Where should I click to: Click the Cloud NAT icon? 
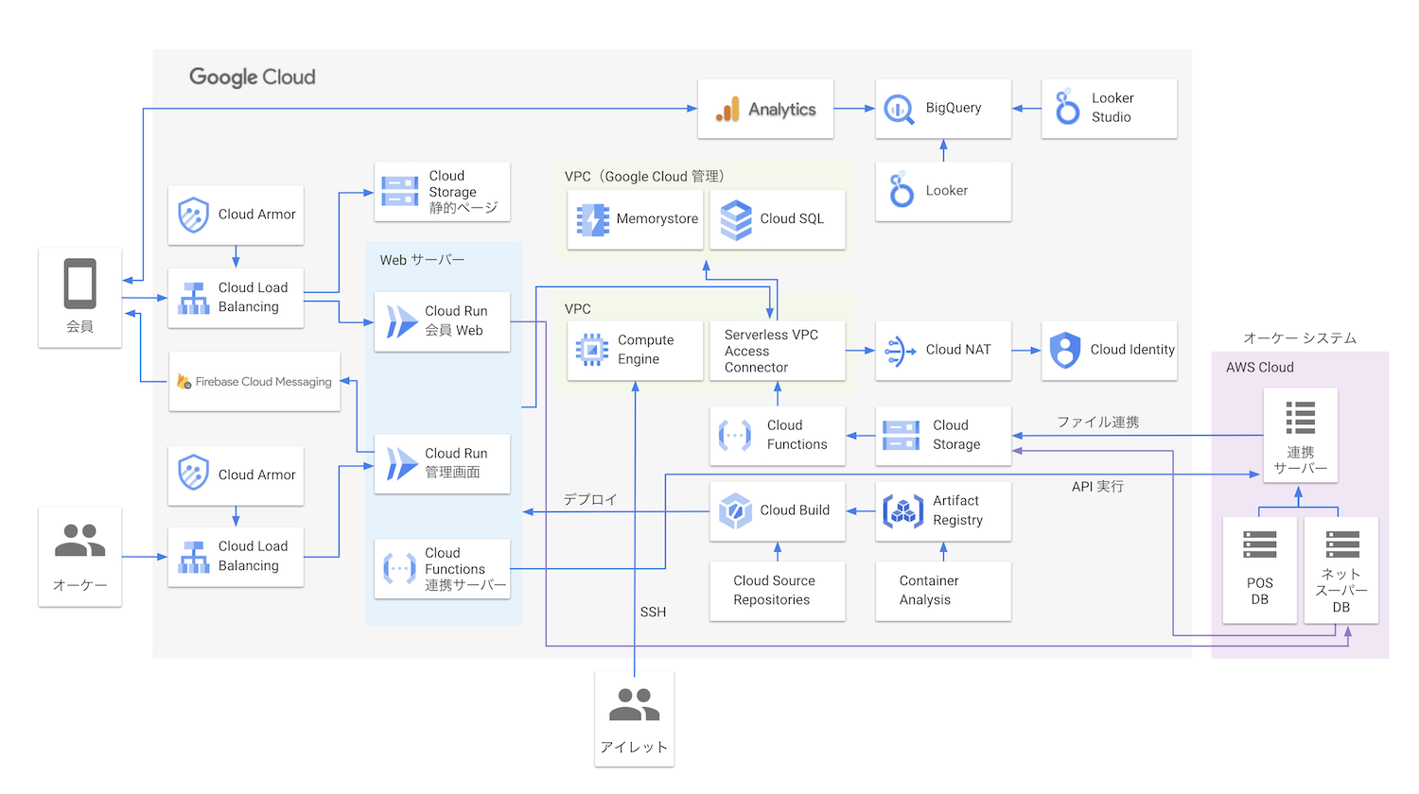(900, 351)
